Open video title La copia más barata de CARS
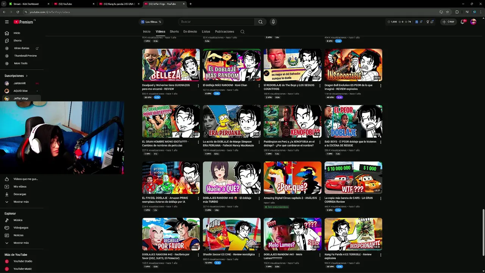 pyautogui.click(x=349, y=200)
